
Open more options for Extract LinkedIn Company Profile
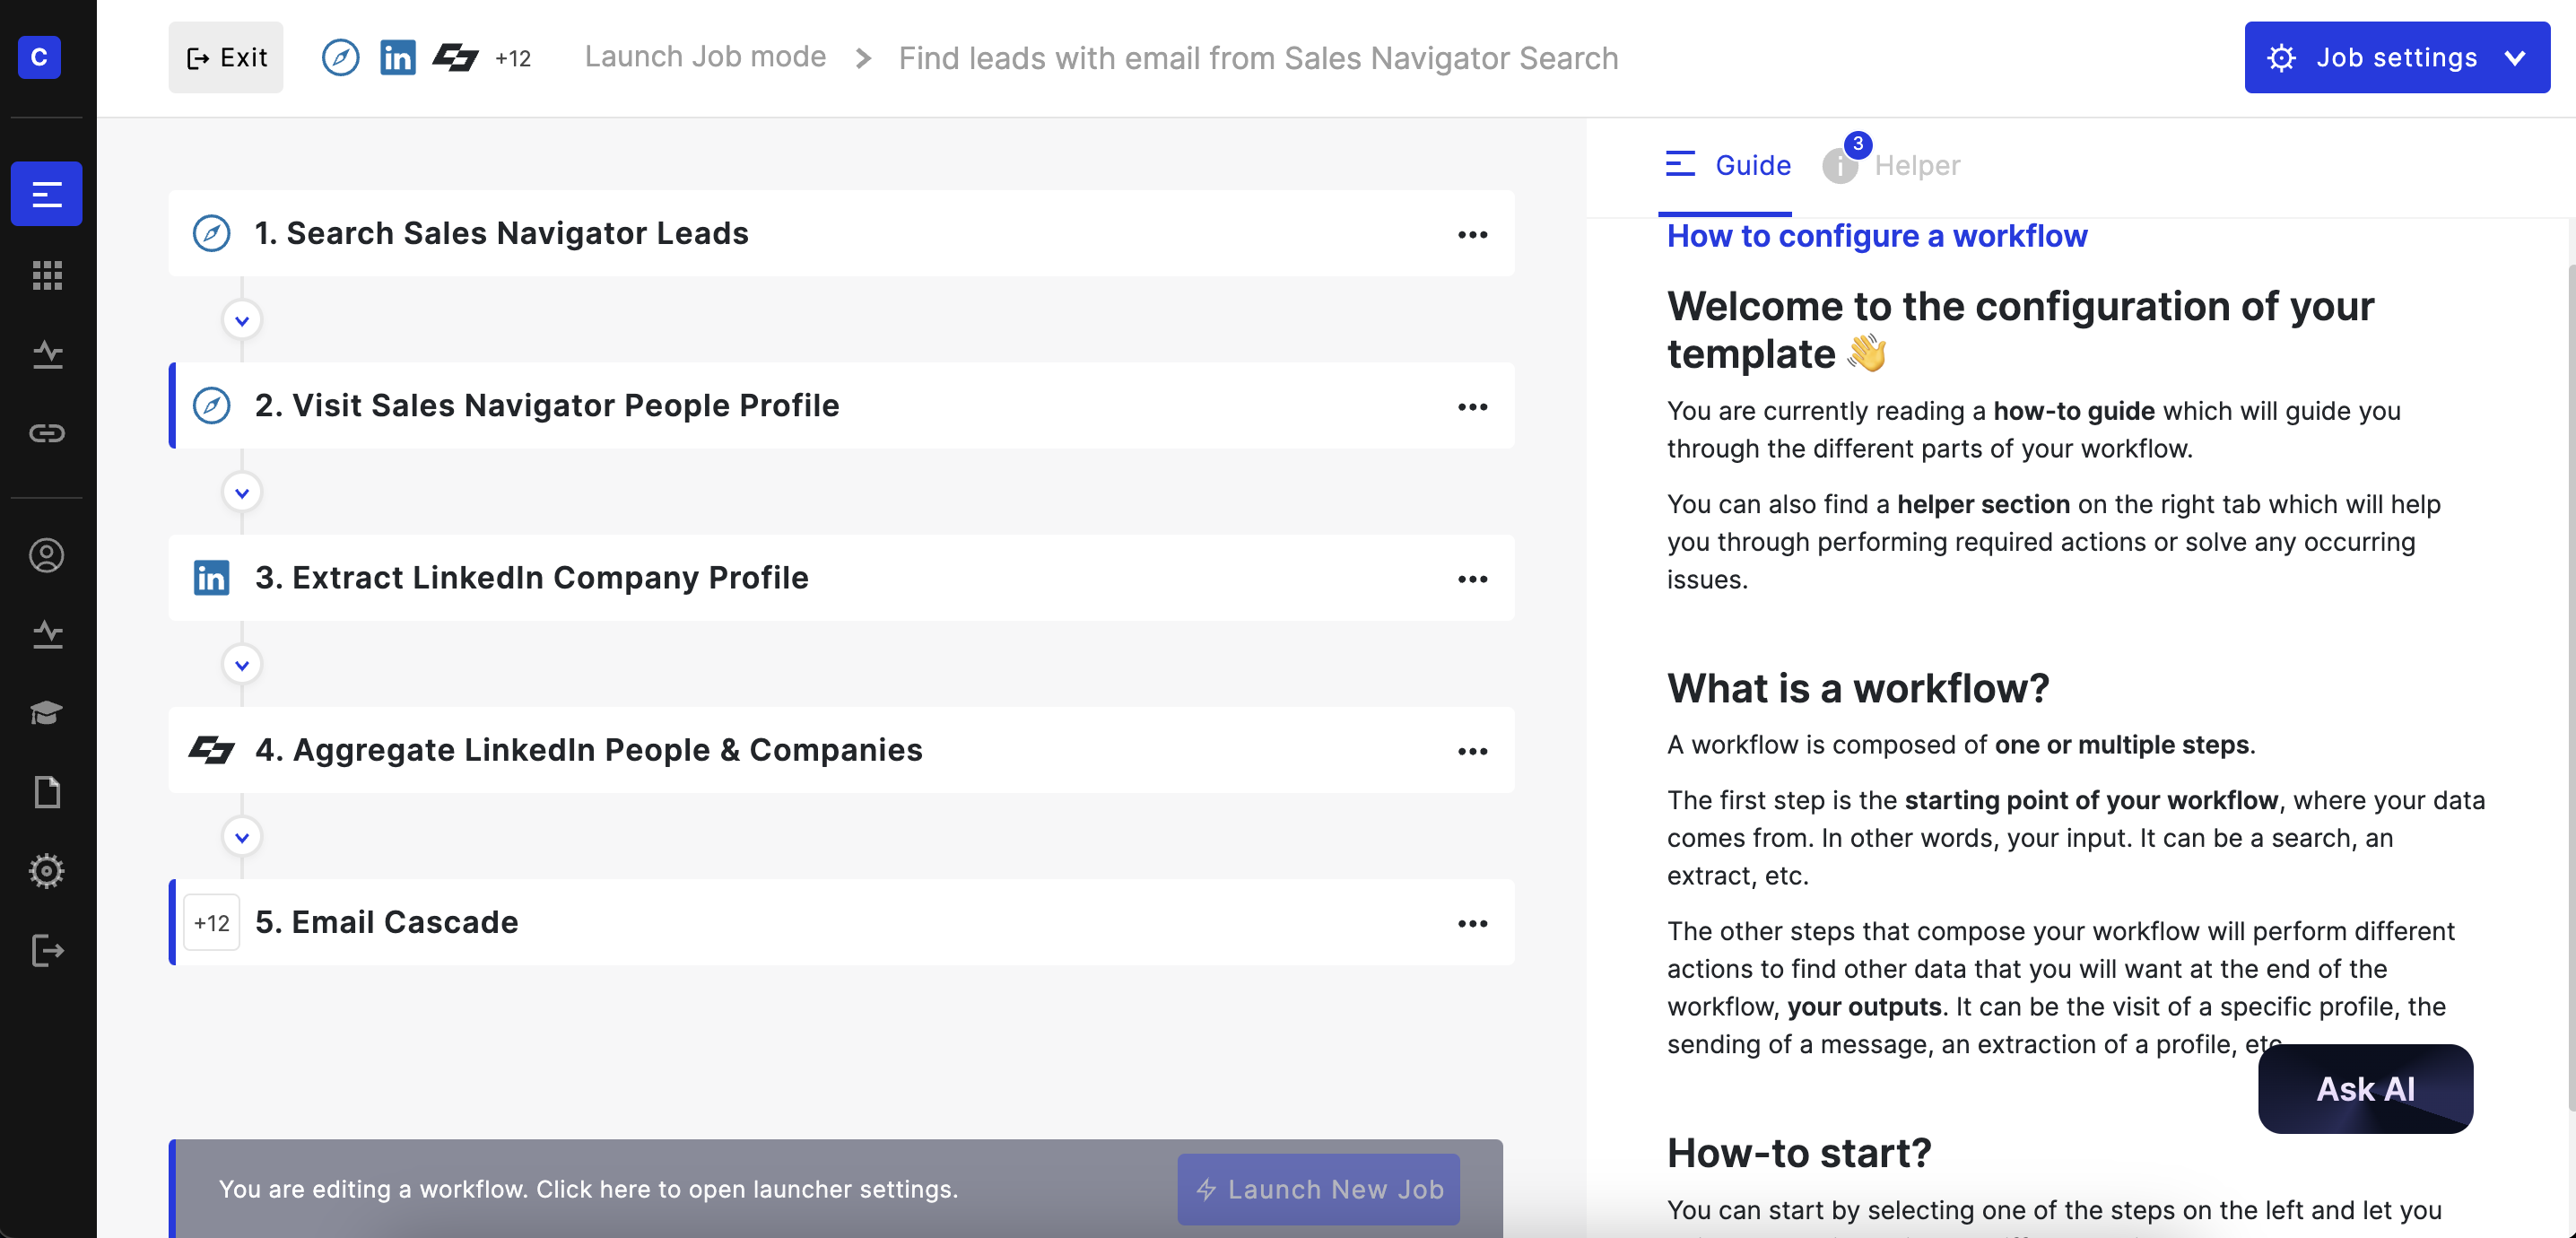click(1473, 579)
